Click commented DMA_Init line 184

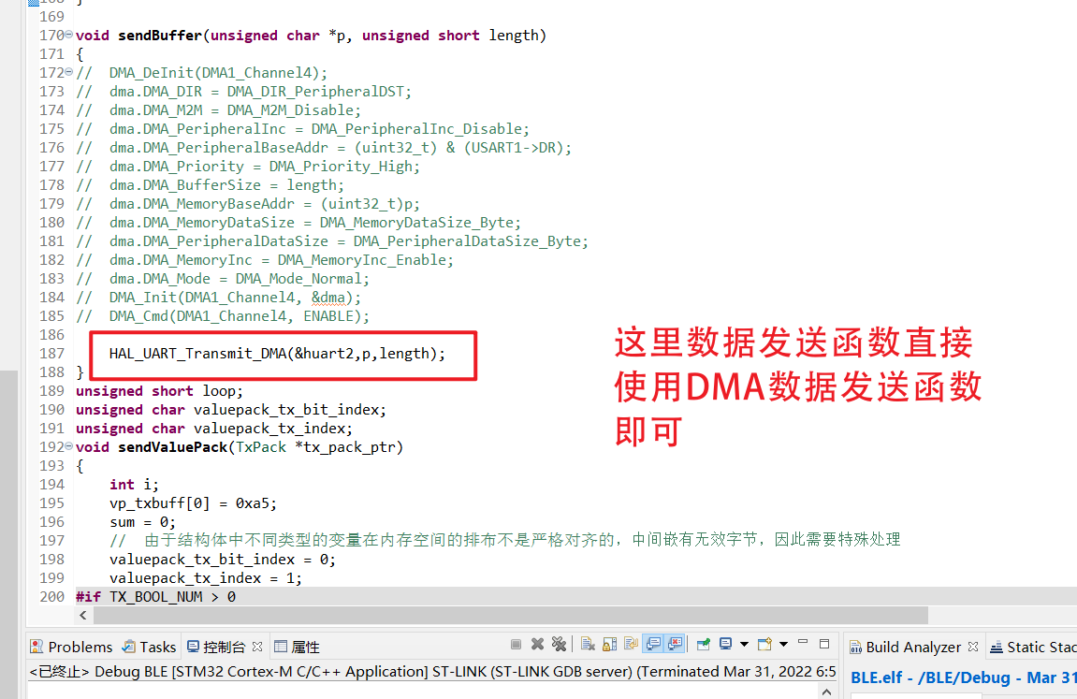[x=218, y=298]
